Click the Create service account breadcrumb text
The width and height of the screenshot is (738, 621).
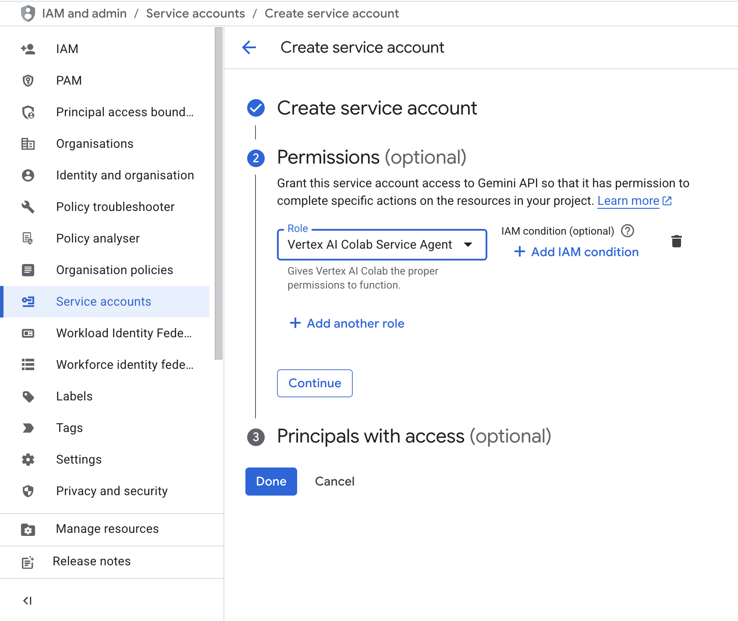(332, 14)
